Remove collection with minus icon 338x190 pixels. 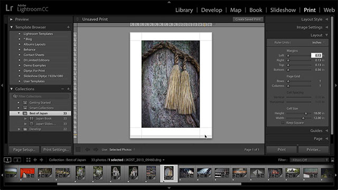click(62, 89)
